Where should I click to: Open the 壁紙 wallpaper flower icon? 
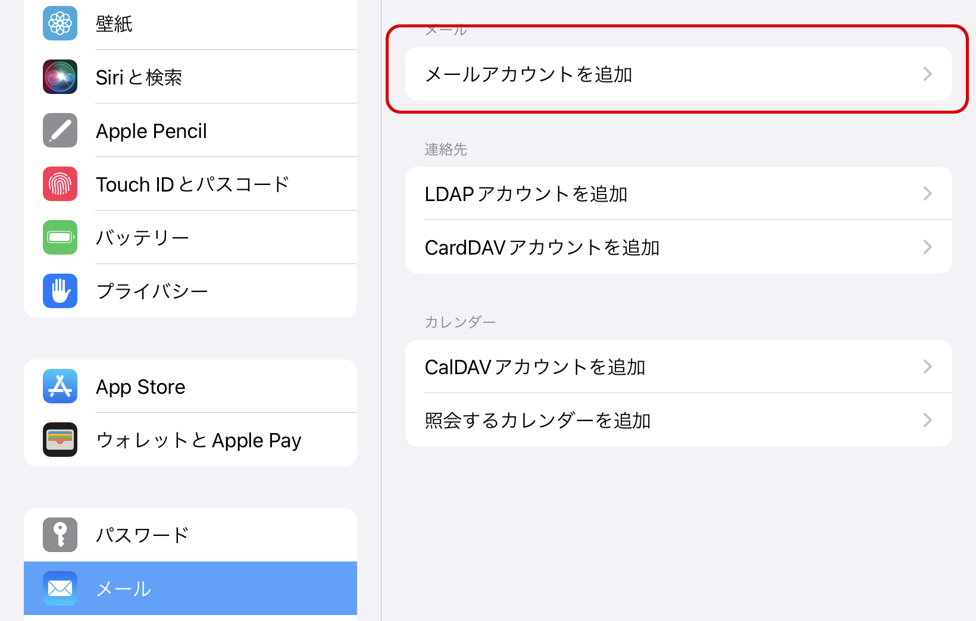coord(60,23)
